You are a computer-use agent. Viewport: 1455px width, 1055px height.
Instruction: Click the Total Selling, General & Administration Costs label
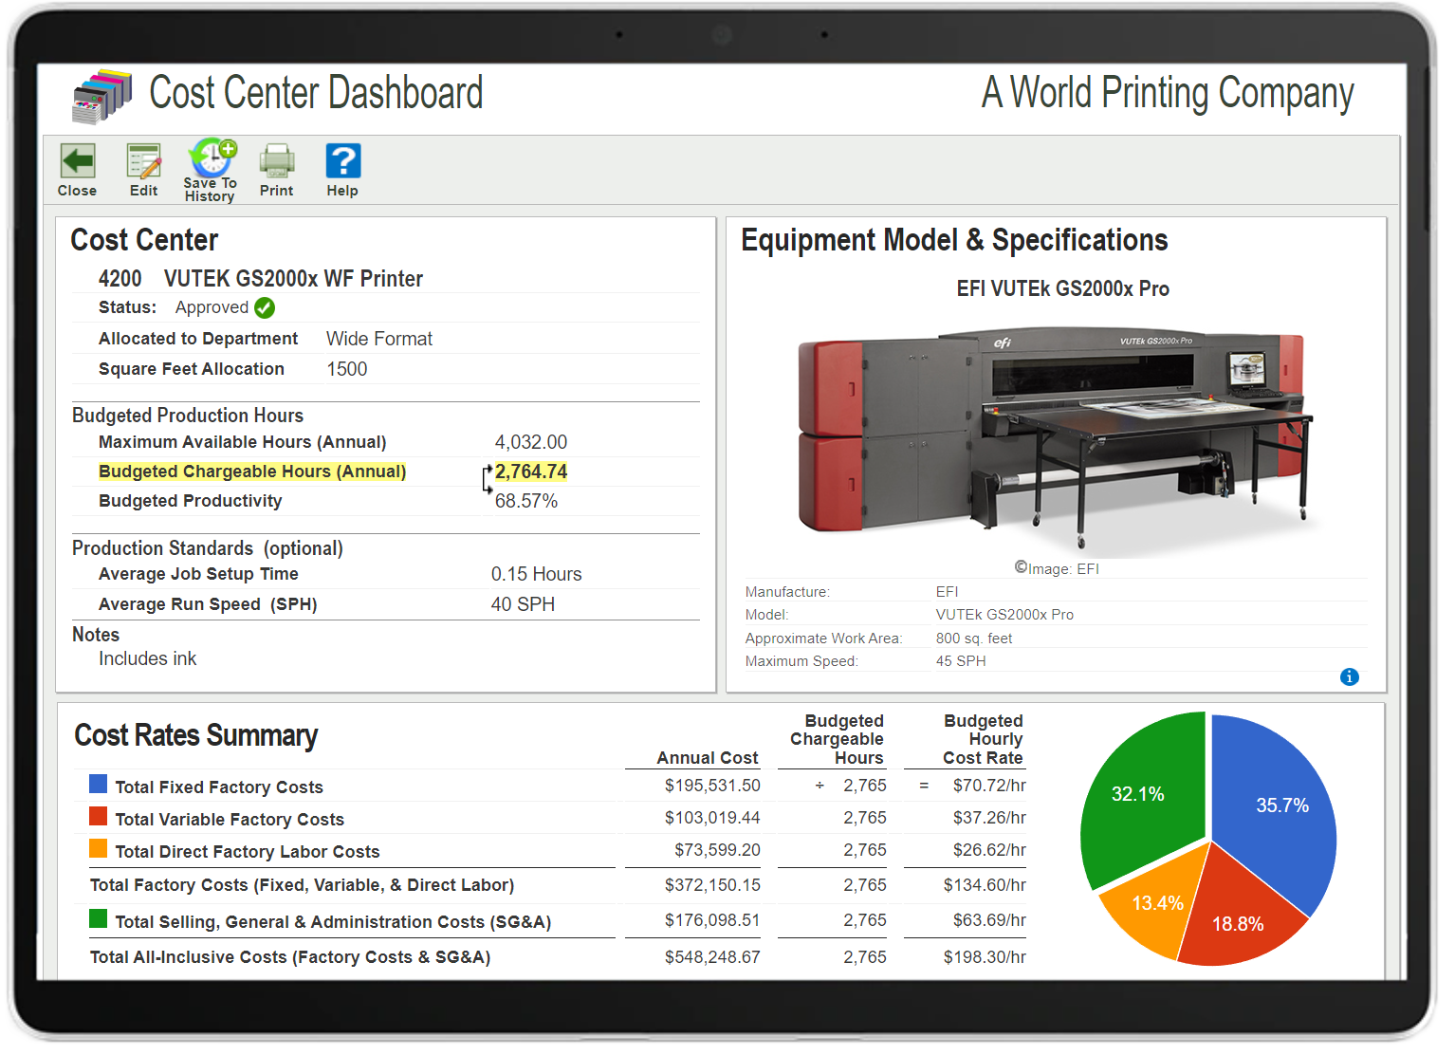coord(333,922)
